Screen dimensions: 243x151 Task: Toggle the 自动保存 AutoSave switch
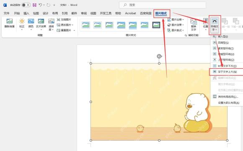(26, 5)
